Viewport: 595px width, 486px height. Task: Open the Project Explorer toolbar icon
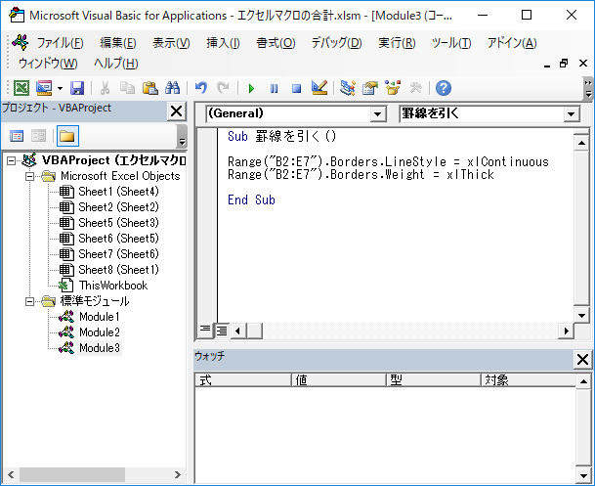[x=348, y=88]
